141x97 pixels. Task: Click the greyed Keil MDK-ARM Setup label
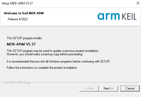coord(18,82)
